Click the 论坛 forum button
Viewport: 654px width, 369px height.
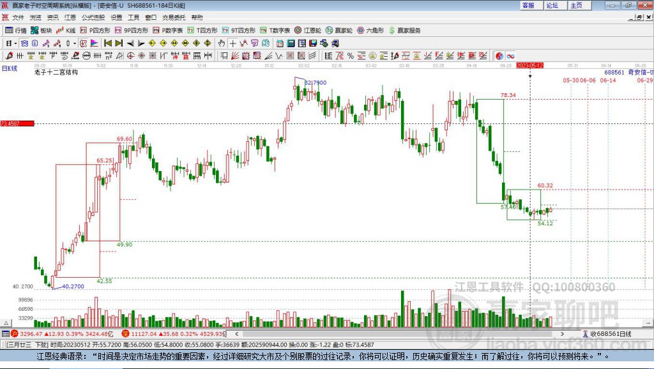[x=552, y=5]
